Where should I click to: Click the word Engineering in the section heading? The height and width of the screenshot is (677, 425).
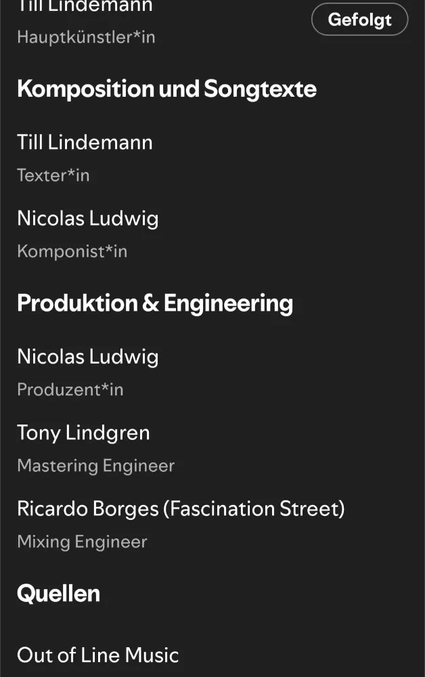point(228,303)
